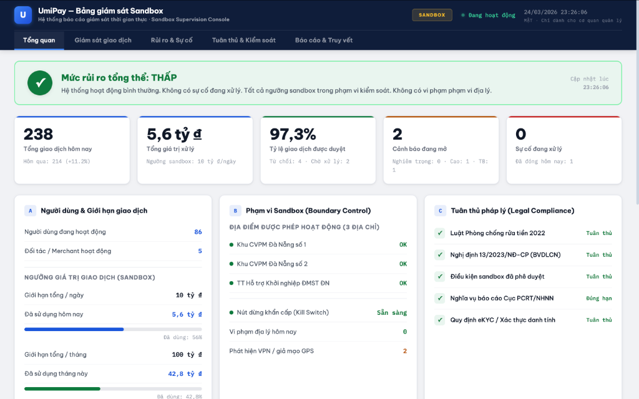639x399 pixels.
Task: Click the green checkmark risk status icon
Action: [x=40, y=83]
